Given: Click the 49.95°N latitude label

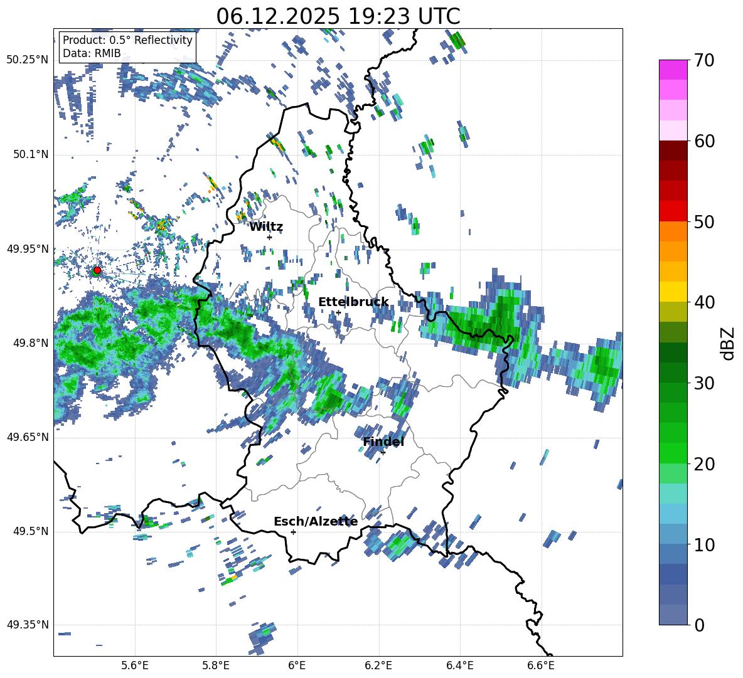Looking at the screenshot, I should pyautogui.click(x=28, y=249).
